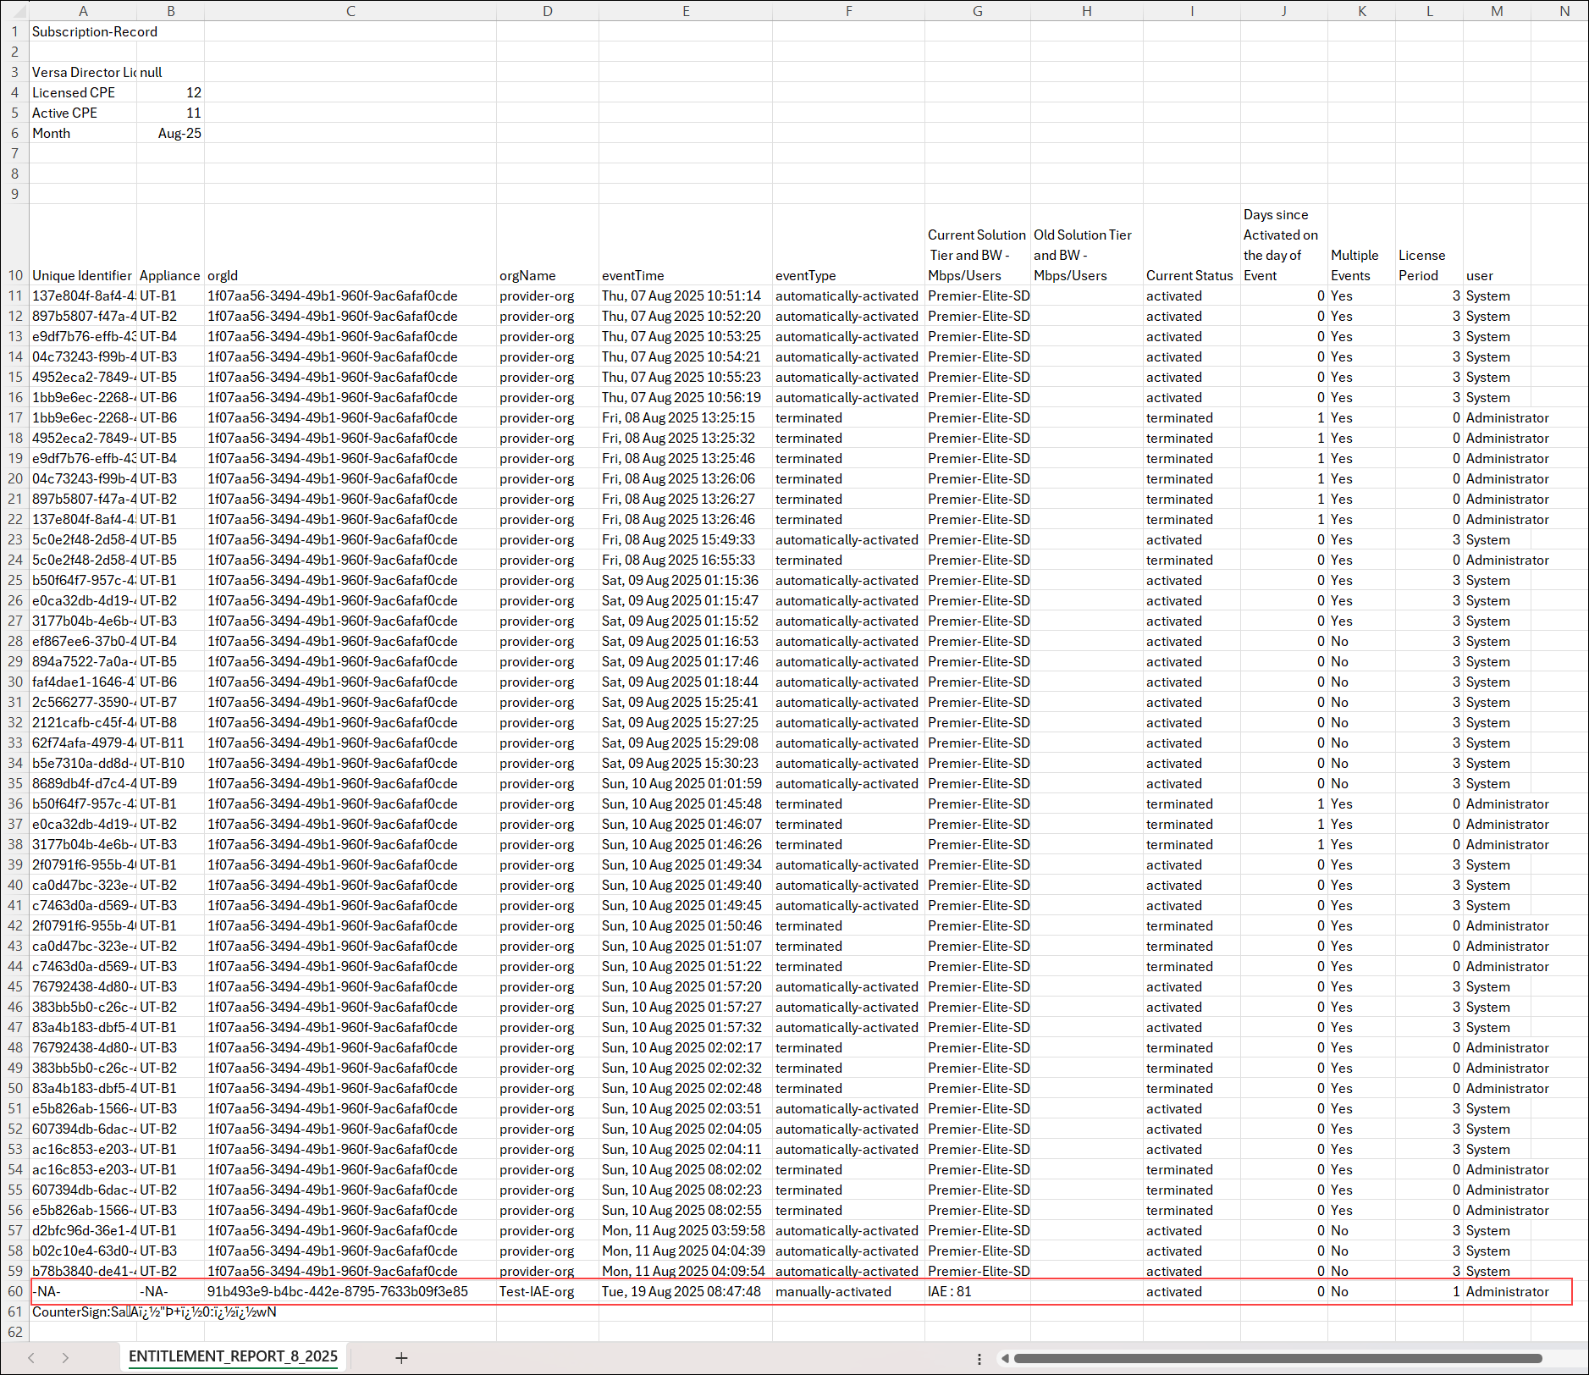Select row 10 header
The image size is (1589, 1375).
tap(15, 275)
